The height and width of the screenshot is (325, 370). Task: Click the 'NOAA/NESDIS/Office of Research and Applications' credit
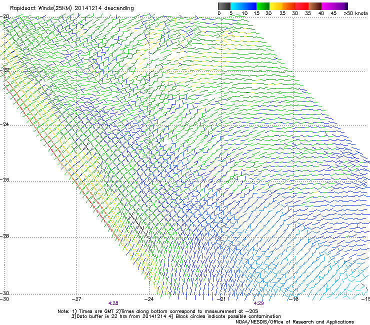click(x=294, y=322)
